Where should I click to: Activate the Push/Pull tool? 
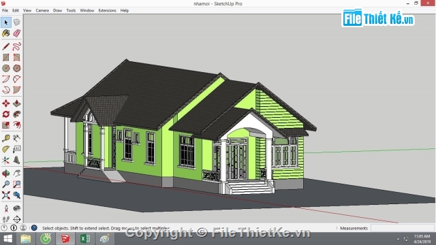[x=16, y=103]
